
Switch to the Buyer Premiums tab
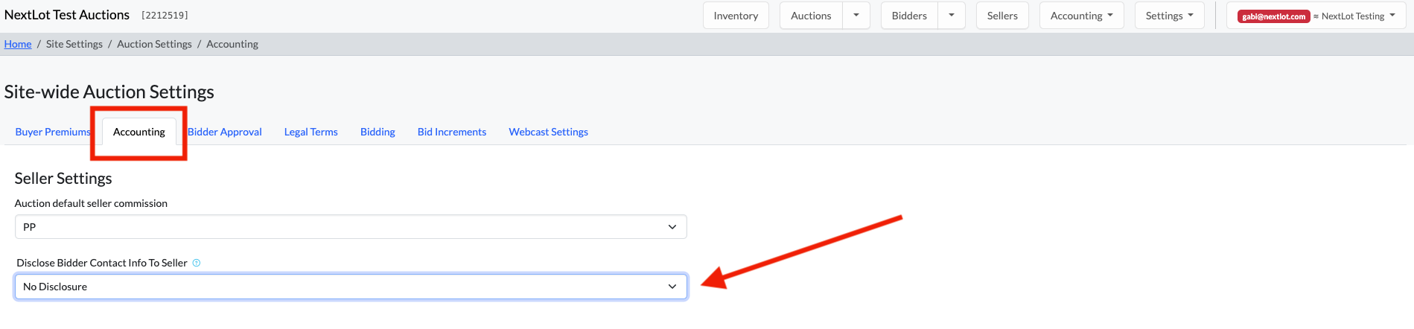click(x=53, y=132)
